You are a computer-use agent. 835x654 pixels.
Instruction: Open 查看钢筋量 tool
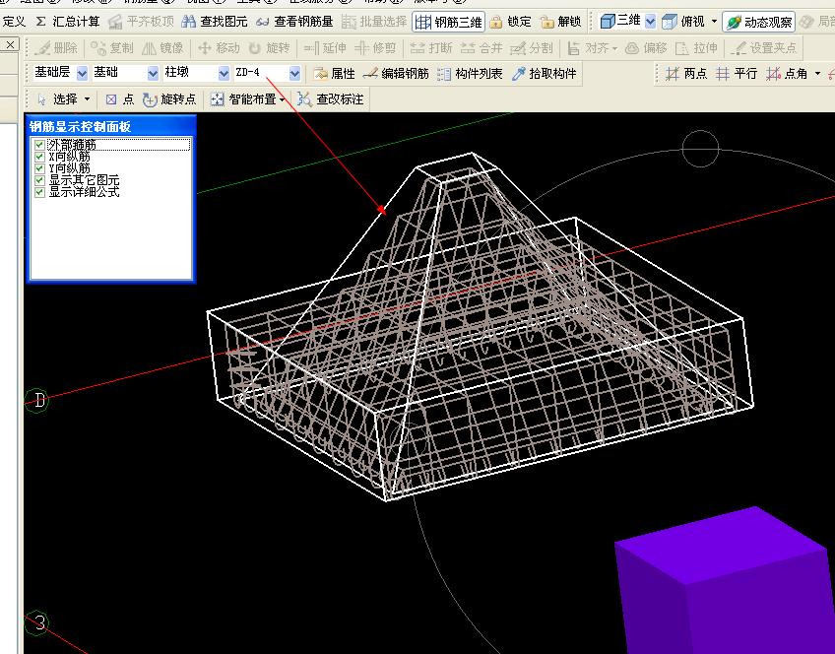294,22
